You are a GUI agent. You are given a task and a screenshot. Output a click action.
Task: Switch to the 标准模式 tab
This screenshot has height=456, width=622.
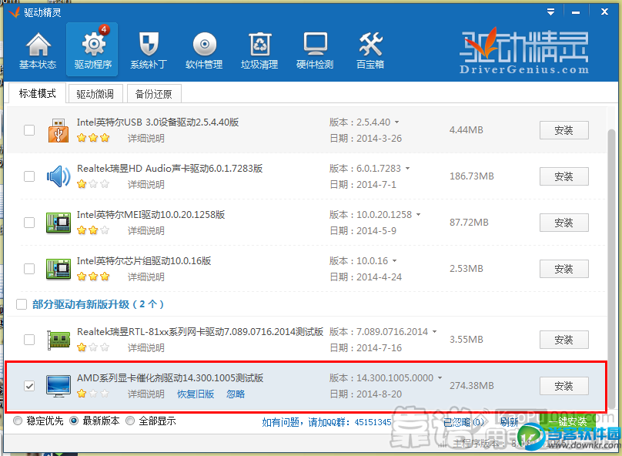pos(37,93)
